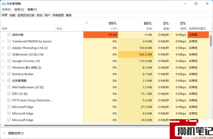Click the 简略信息(D) link
This screenshot has width=213, height=139.
(16, 133)
